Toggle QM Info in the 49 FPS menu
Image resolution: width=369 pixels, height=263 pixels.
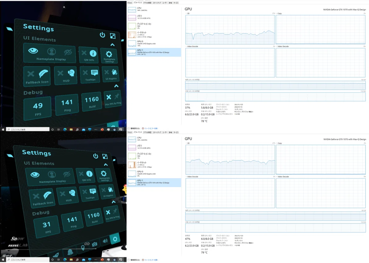[x=89, y=55]
